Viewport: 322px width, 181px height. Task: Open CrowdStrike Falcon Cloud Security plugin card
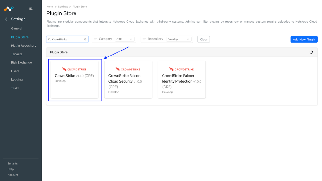coord(128,80)
